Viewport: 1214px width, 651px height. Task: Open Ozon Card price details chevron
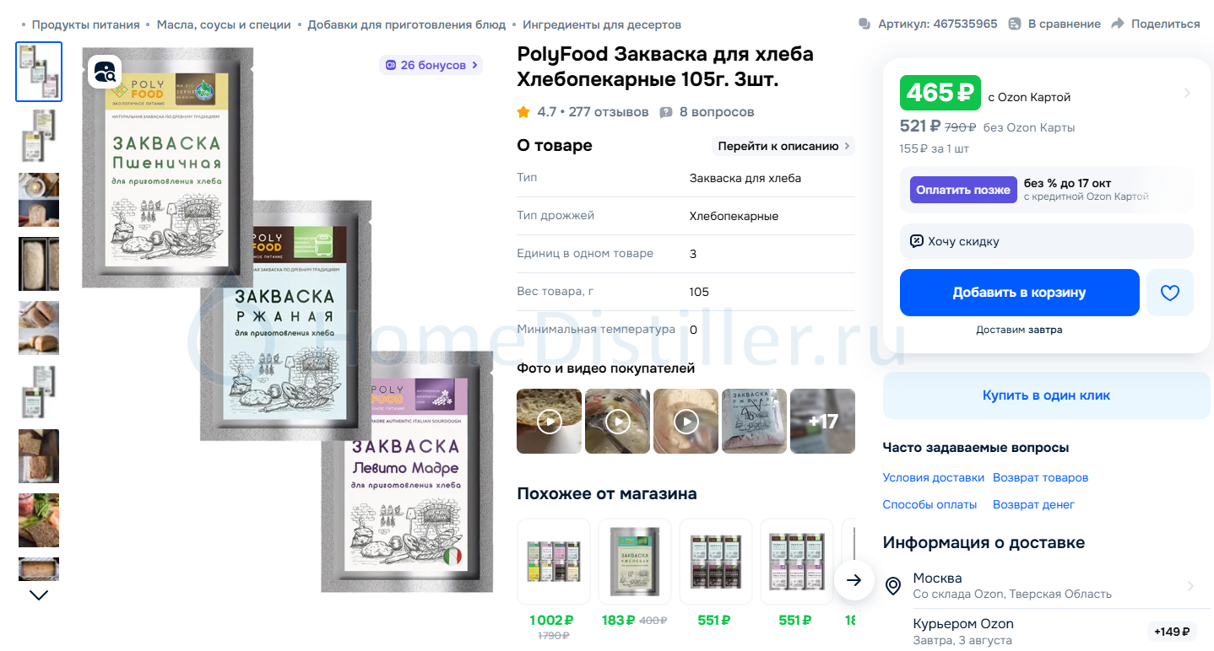click(1187, 93)
